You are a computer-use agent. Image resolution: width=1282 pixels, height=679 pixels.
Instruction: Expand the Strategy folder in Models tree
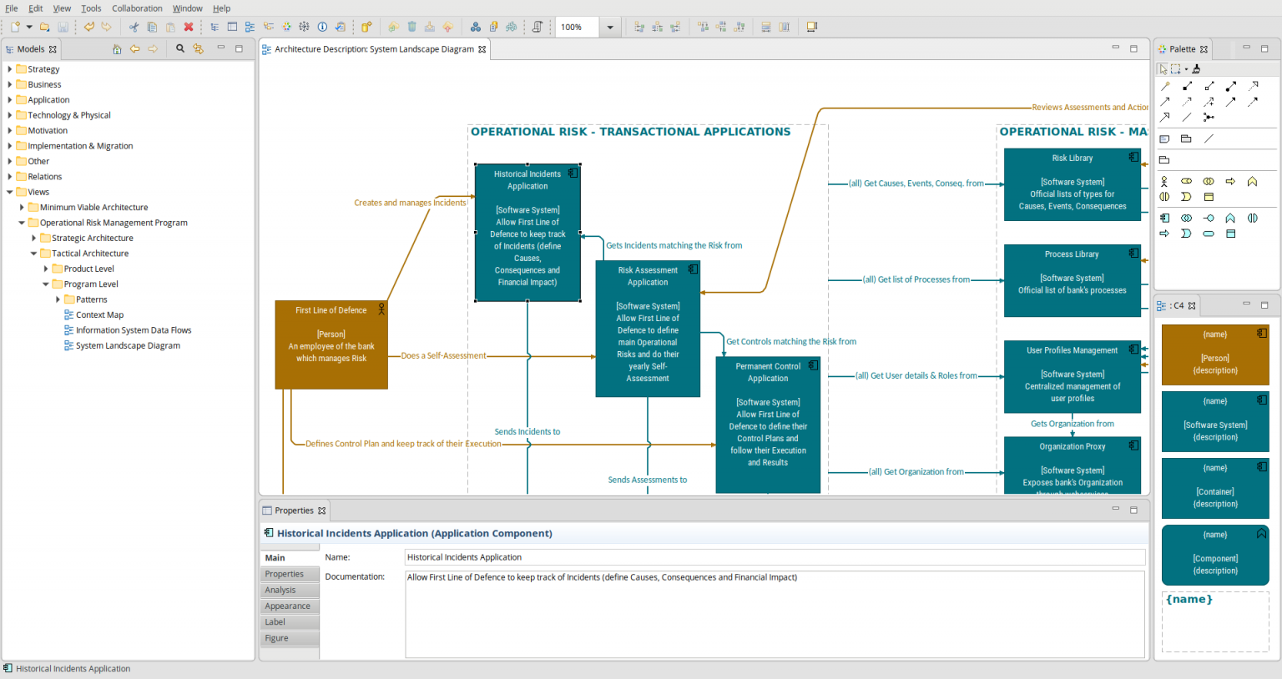(x=9, y=68)
